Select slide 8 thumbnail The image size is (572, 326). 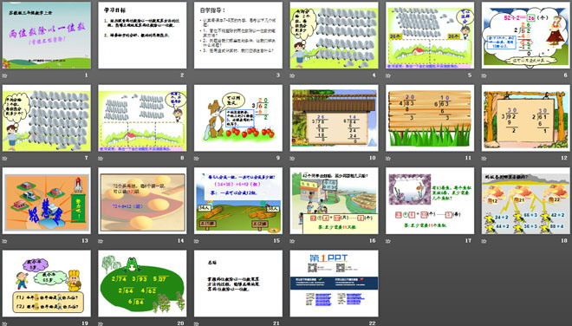pos(142,118)
